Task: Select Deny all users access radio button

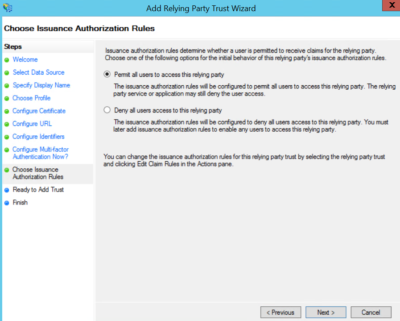Action: click(107, 110)
